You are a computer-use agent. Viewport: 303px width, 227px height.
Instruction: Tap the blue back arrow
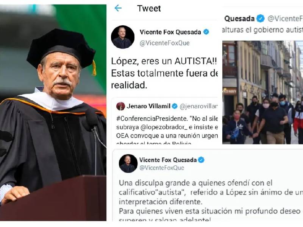pos(118,8)
